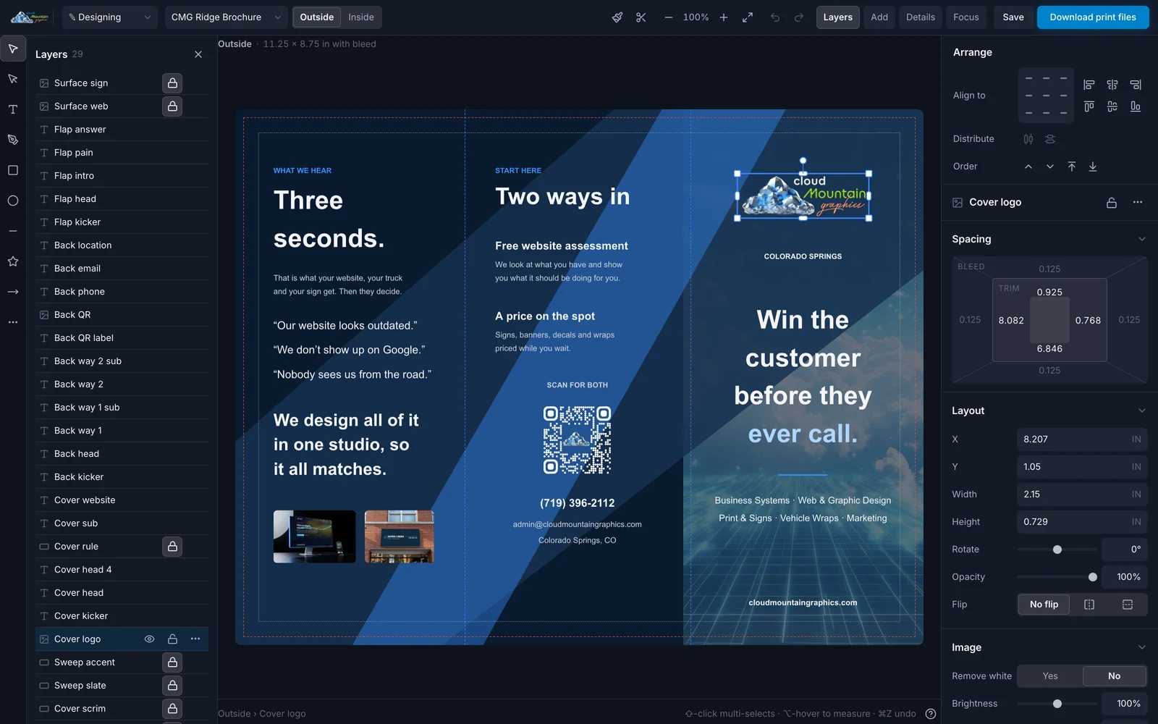Switch to the Outside side tab
The height and width of the screenshot is (724, 1158).
click(317, 17)
